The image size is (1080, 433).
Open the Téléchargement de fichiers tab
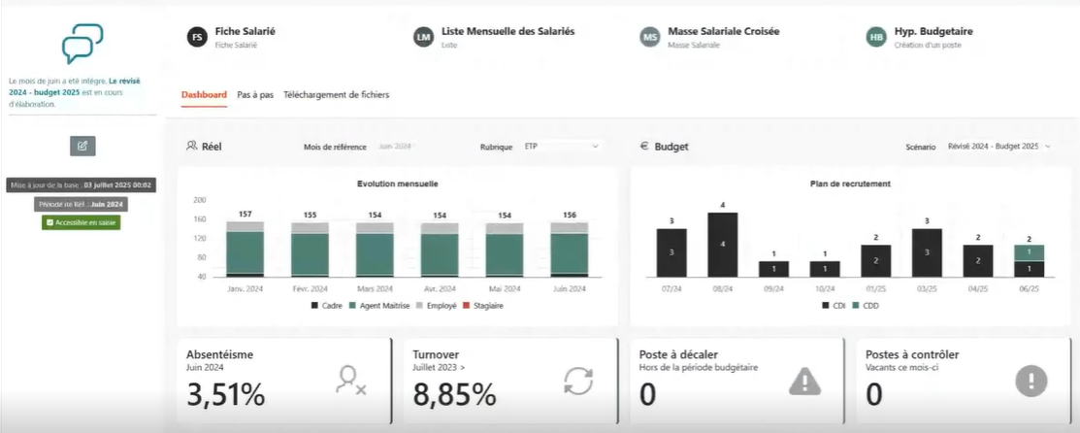(x=336, y=95)
